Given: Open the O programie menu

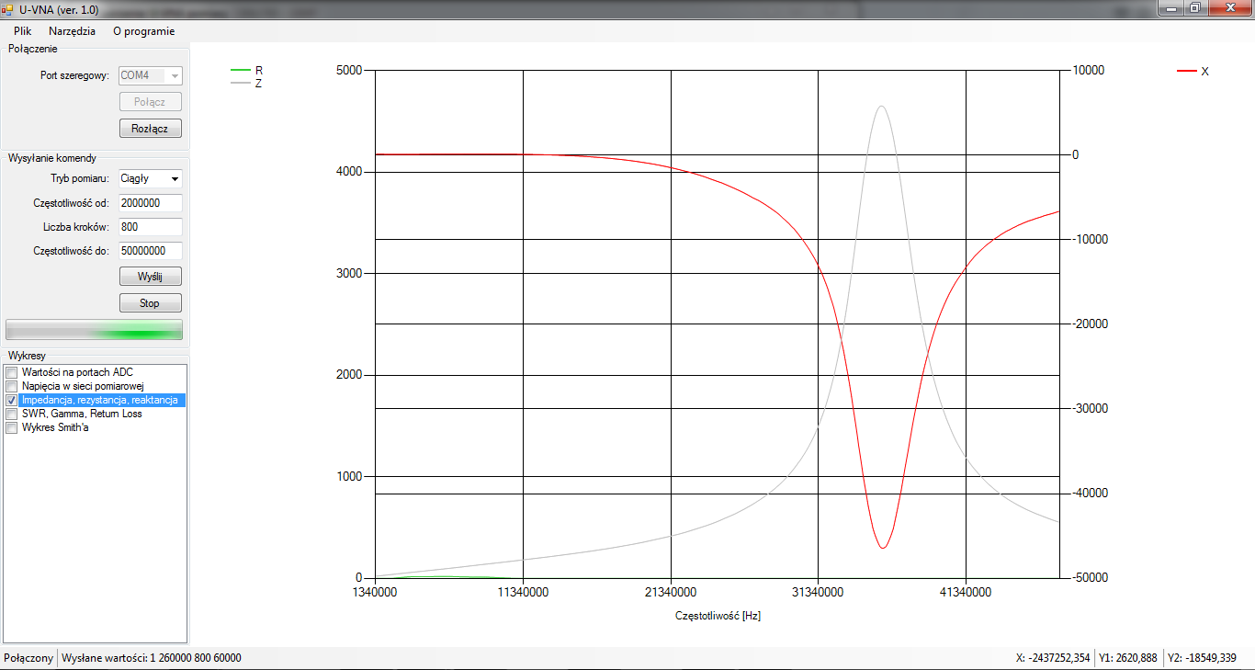Looking at the screenshot, I should point(143,30).
